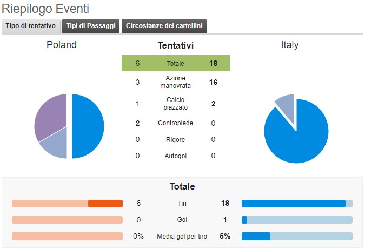Open the Circostanze dei cartellini tab
This screenshot has width=365, height=250.
164,26
